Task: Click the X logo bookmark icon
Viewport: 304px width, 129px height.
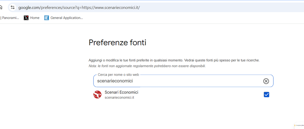Action: pyautogui.click(x=26, y=18)
